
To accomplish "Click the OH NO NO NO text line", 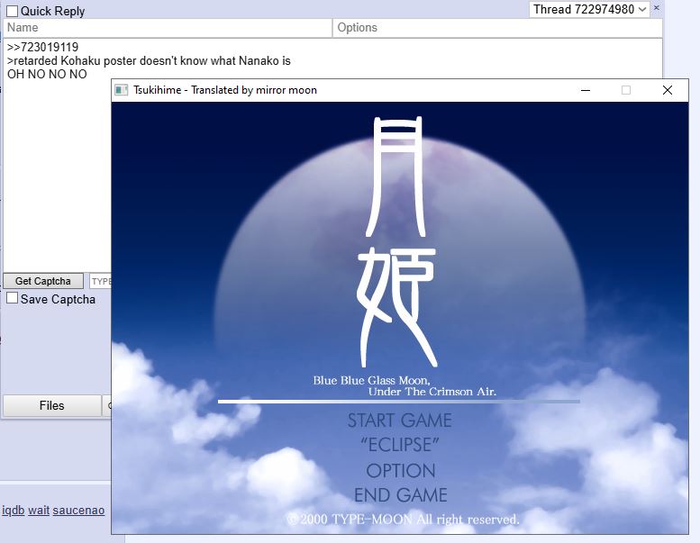I will (47, 74).
